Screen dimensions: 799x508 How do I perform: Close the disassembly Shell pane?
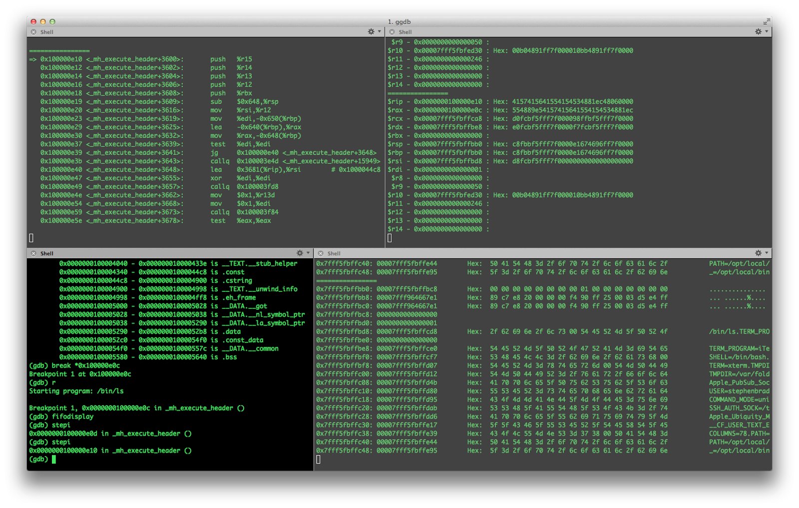pos(33,32)
